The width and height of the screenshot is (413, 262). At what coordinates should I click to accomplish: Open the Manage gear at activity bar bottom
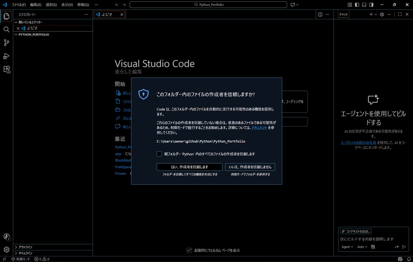coord(6,250)
